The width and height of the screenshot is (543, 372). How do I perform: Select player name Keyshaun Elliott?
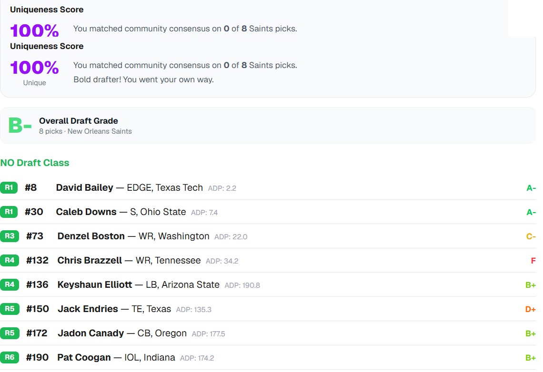[x=95, y=284]
